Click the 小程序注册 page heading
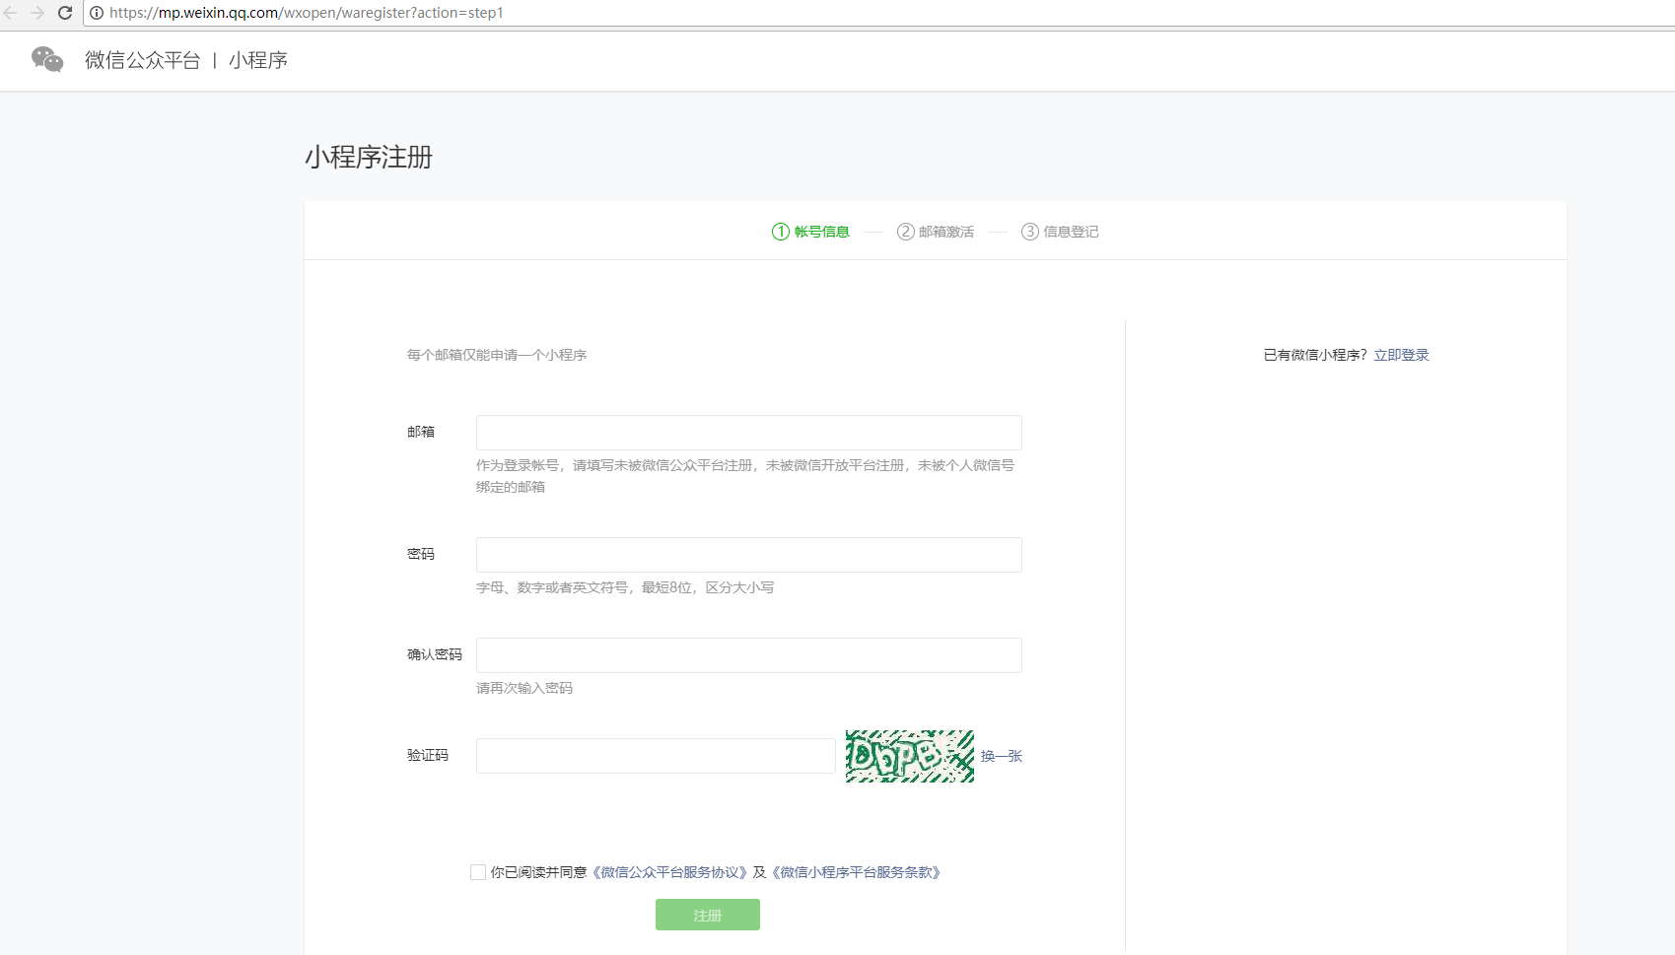The height and width of the screenshot is (955, 1675). point(369,157)
